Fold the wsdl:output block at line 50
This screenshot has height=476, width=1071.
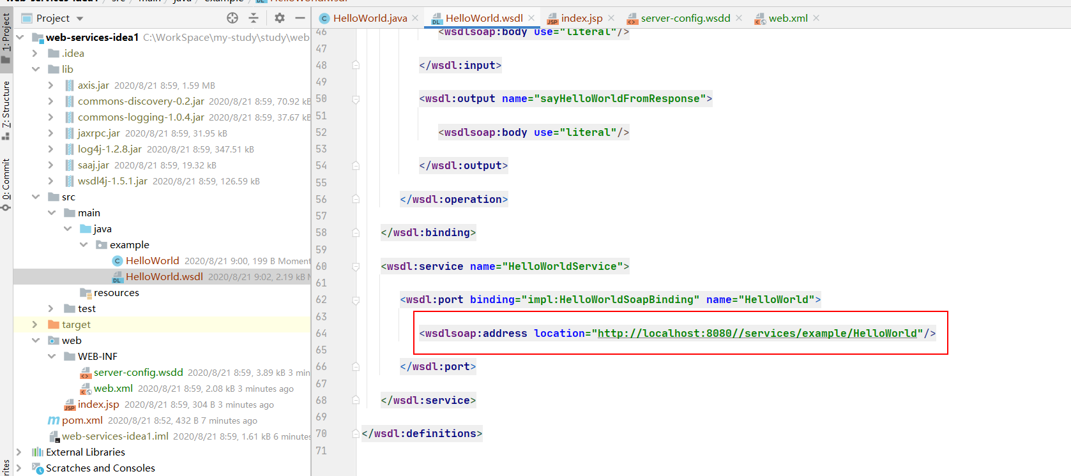pyautogui.click(x=356, y=99)
